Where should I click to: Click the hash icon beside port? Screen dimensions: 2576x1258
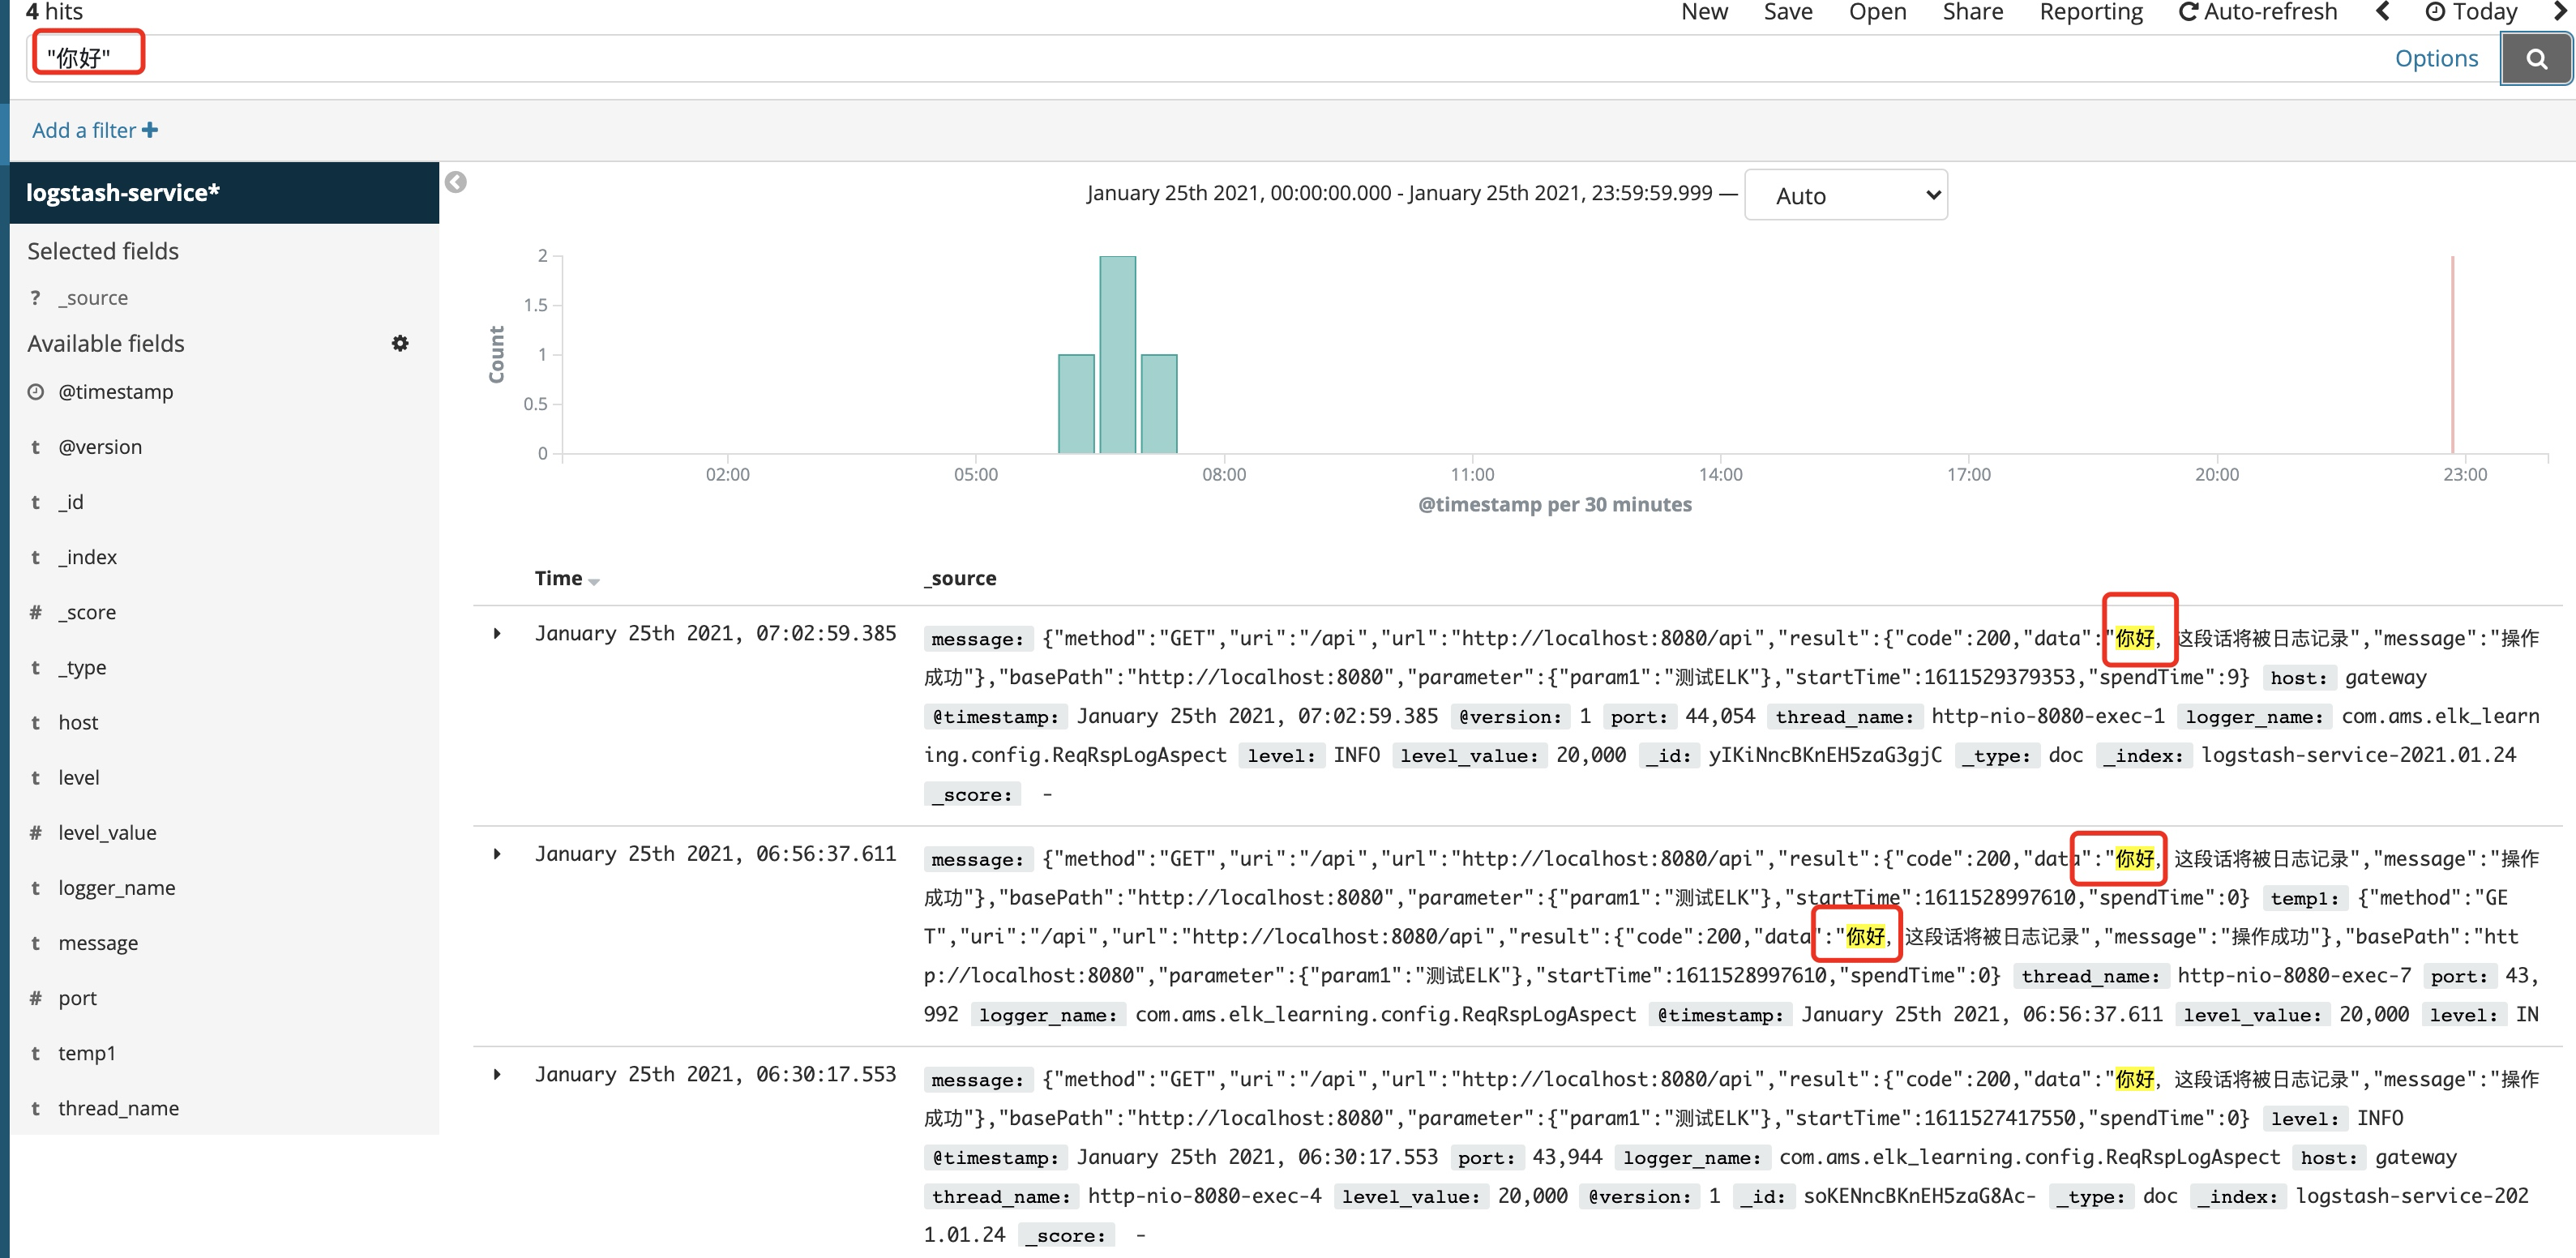coord(36,998)
